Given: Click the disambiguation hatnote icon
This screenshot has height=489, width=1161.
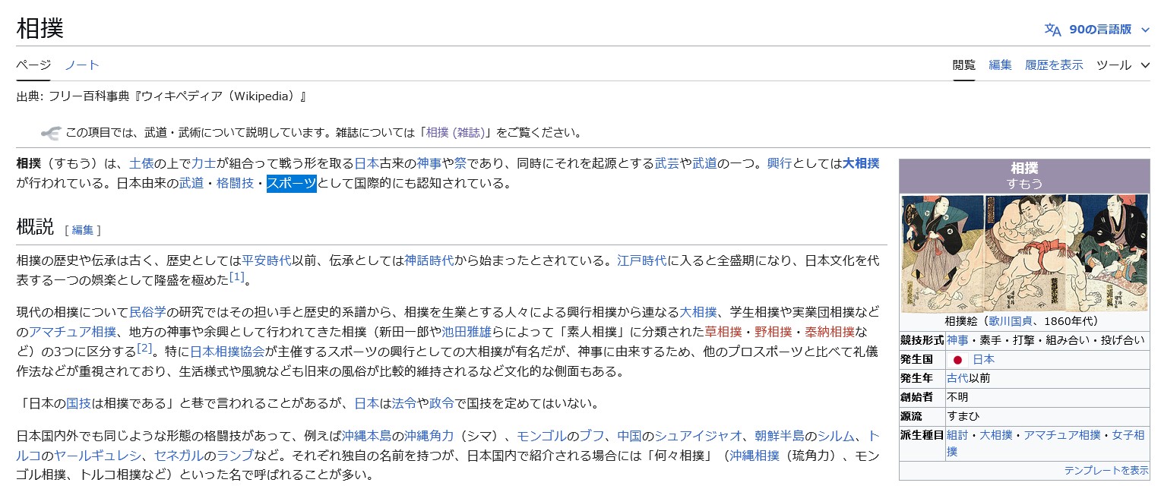Looking at the screenshot, I should click(x=50, y=133).
